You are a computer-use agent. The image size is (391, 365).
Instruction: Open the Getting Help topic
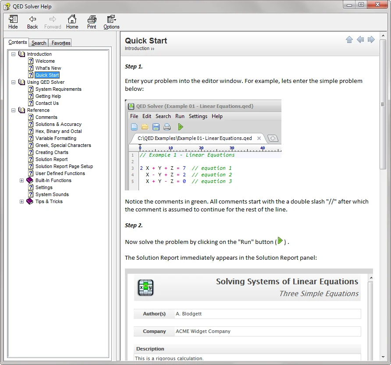point(48,96)
